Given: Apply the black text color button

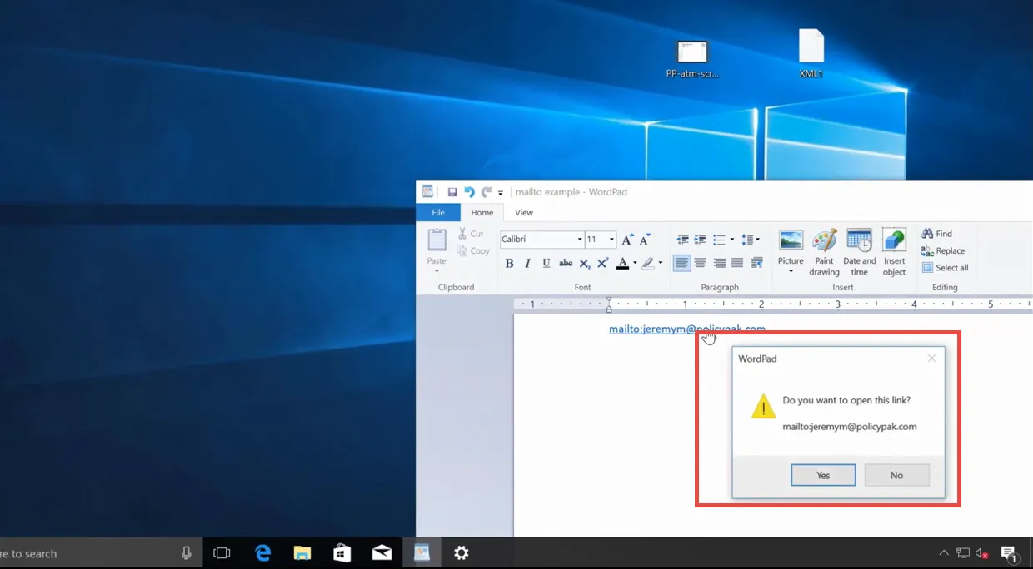Looking at the screenshot, I should (x=622, y=263).
